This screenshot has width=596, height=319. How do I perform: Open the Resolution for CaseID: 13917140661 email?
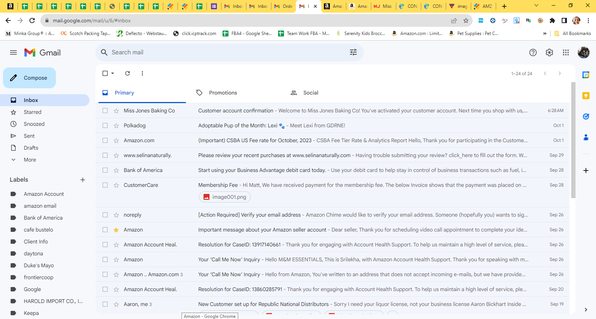[332, 245]
